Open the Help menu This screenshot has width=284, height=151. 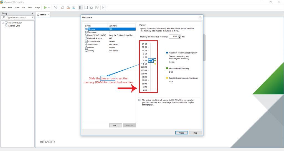(37, 7)
